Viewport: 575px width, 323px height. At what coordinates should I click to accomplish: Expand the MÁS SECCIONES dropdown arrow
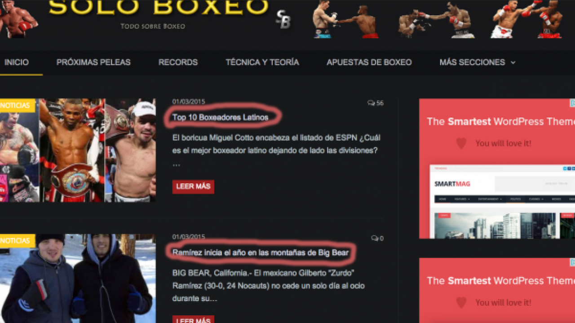tap(513, 63)
